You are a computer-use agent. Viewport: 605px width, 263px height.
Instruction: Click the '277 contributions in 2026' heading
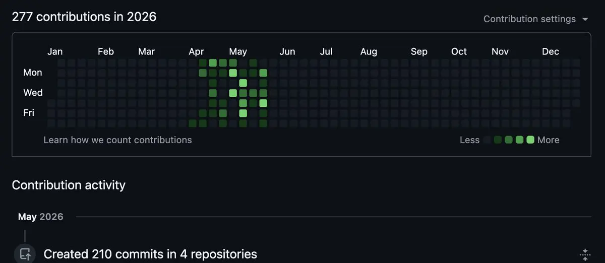(84, 17)
